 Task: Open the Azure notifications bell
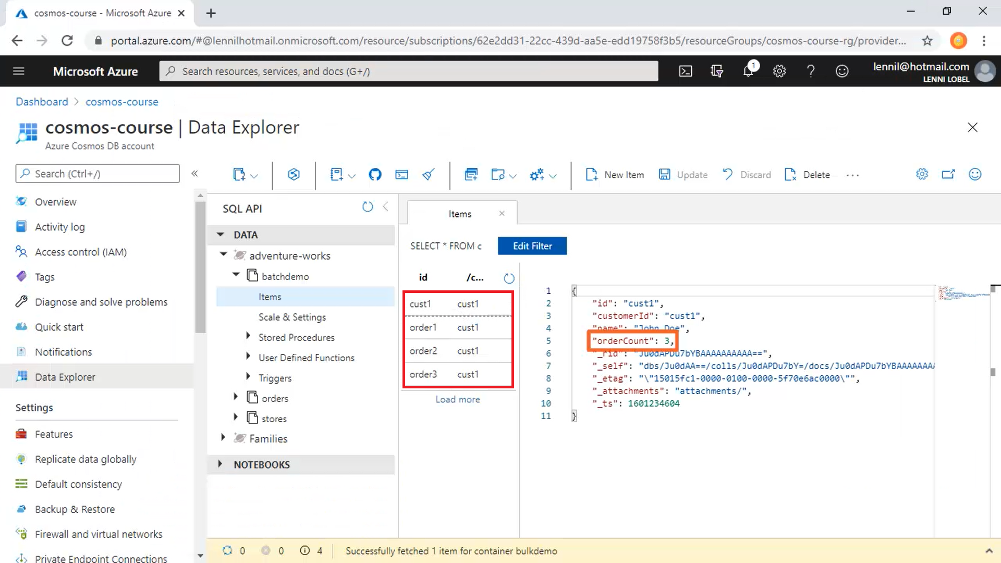(x=749, y=71)
